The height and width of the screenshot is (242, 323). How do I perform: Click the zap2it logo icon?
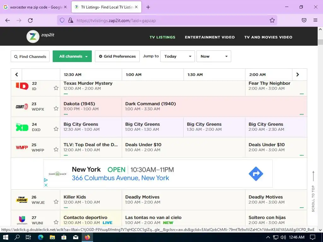pos(33,37)
